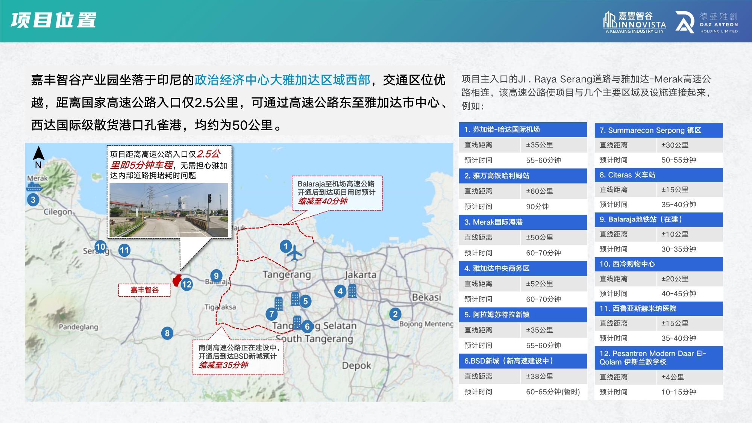The height and width of the screenshot is (423, 752).
Task: Click the building icon beside marker 4
Action: point(352,291)
